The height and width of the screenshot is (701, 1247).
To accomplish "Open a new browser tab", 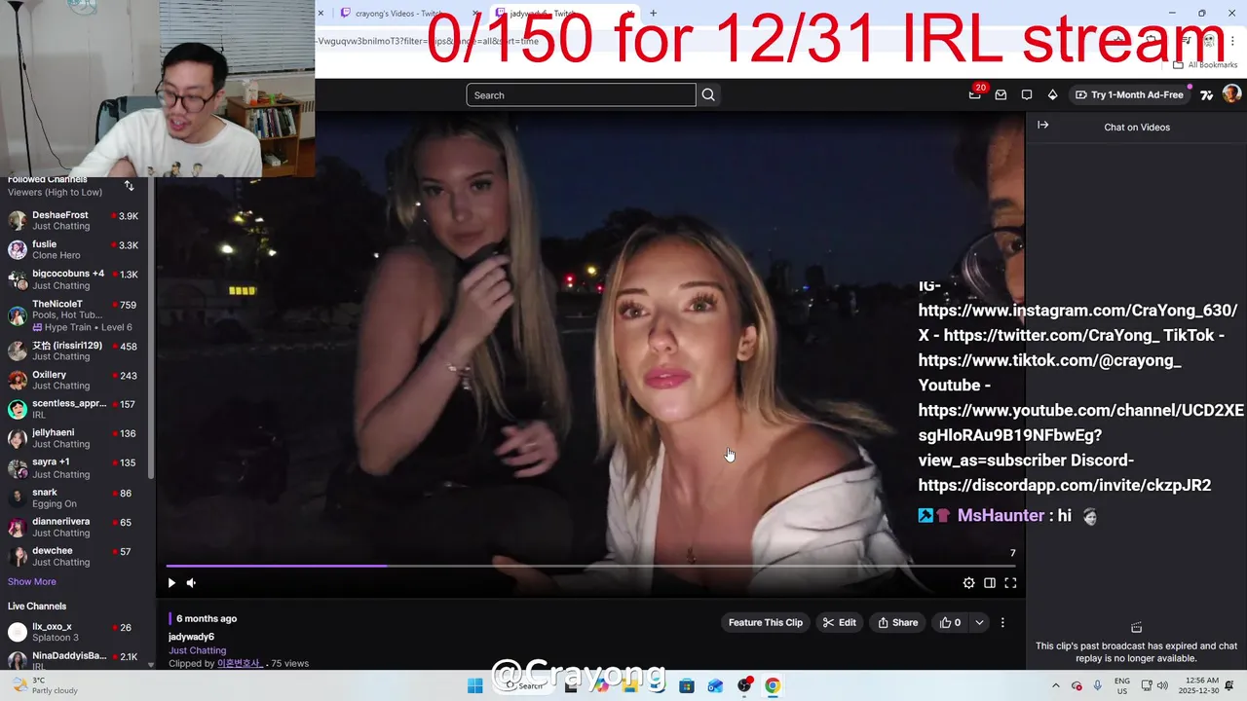I will [653, 13].
